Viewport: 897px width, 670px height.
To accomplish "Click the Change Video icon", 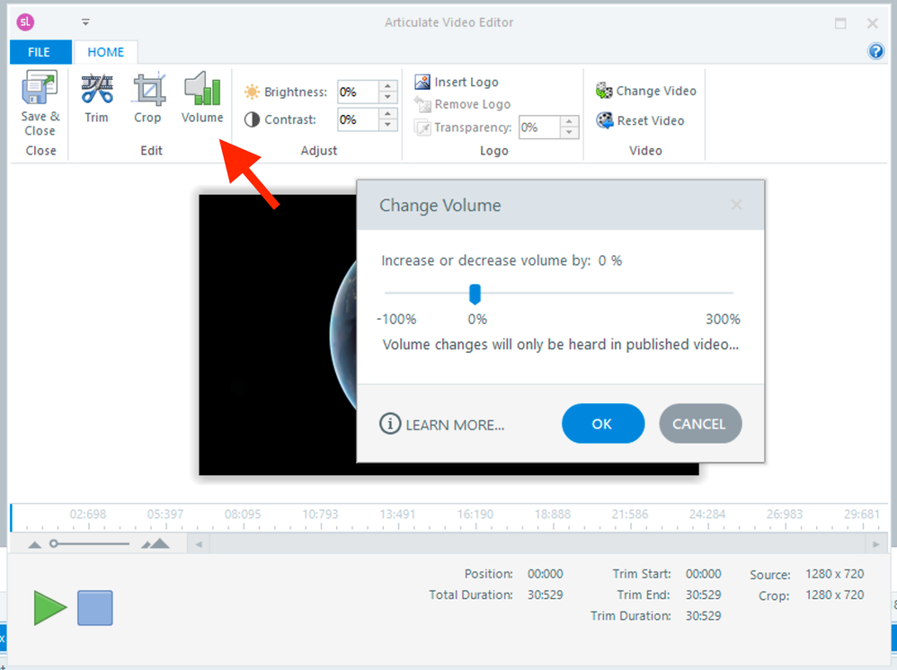I will pos(603,91).
